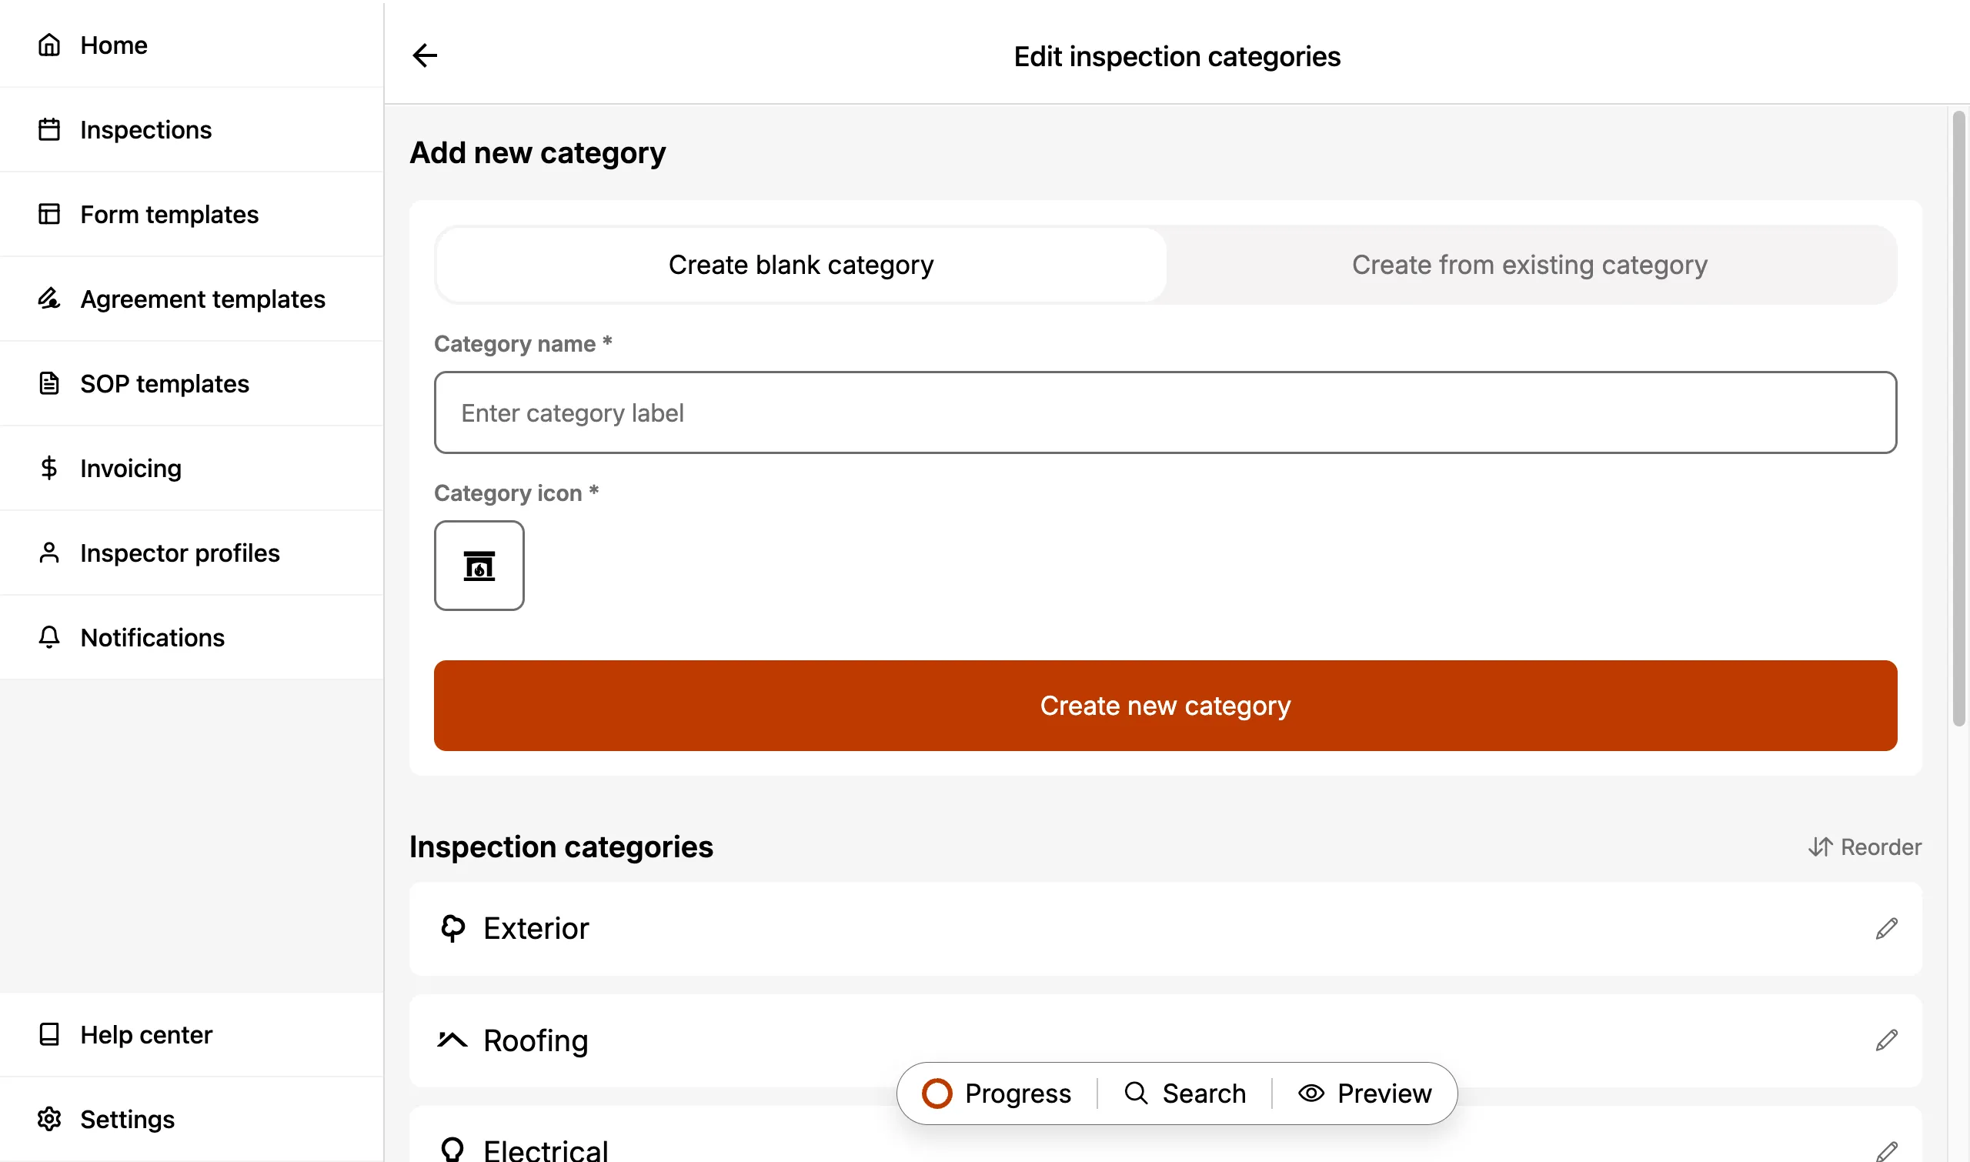Open Agreement templates page
Screen dimensions: 1970x1162
tap(191, 299)
